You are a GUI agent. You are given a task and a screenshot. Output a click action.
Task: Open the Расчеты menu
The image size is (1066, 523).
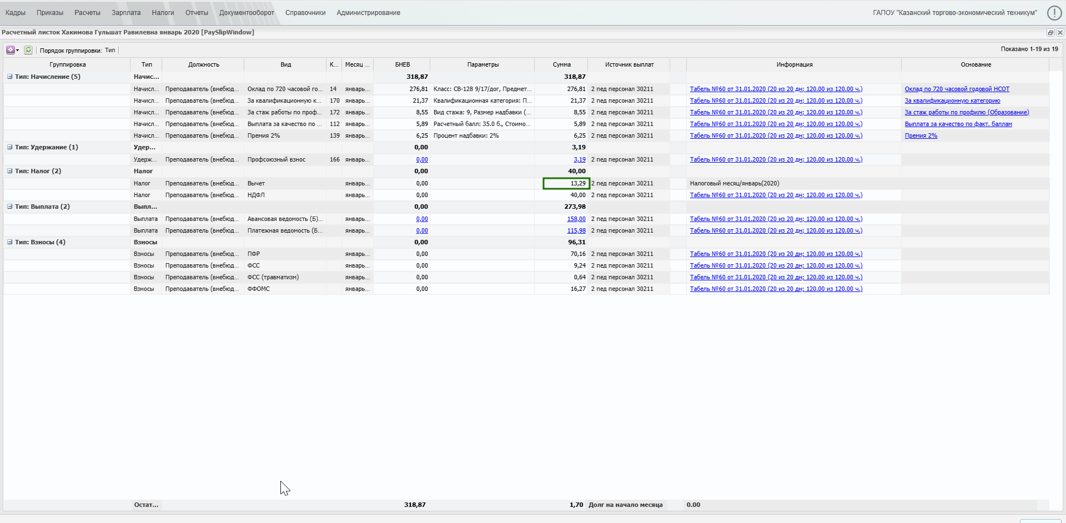[88, 13]
